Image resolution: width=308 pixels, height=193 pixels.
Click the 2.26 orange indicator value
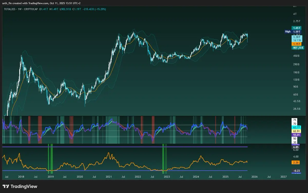[x=296, y=162]
